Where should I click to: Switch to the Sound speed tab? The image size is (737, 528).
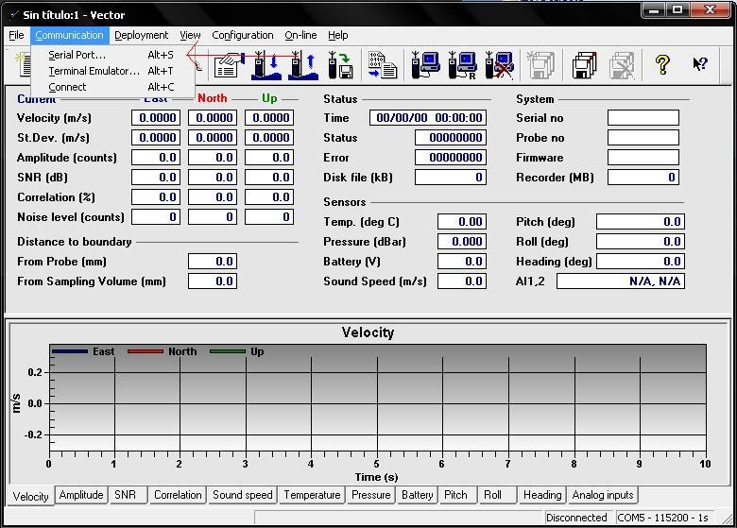pyautogui.click(x=243, y=495)
